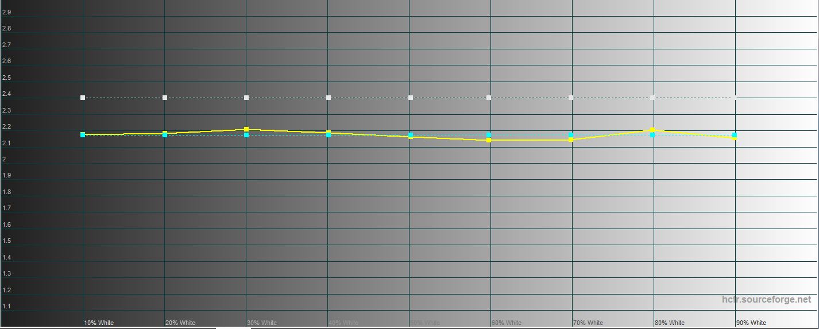Click the cyan average gamma point at 50% White
The image size is (819, 329).
click(411, 135)
